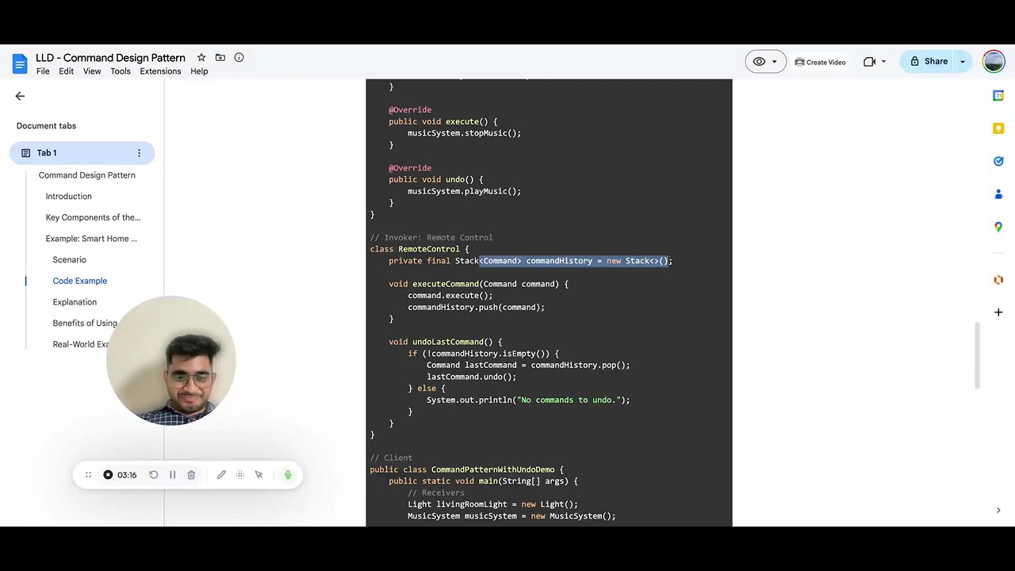The width and height of the screenshot is (1015, 571).
Task: Go to Command Design Pattern heading
Action: [87, 175]
